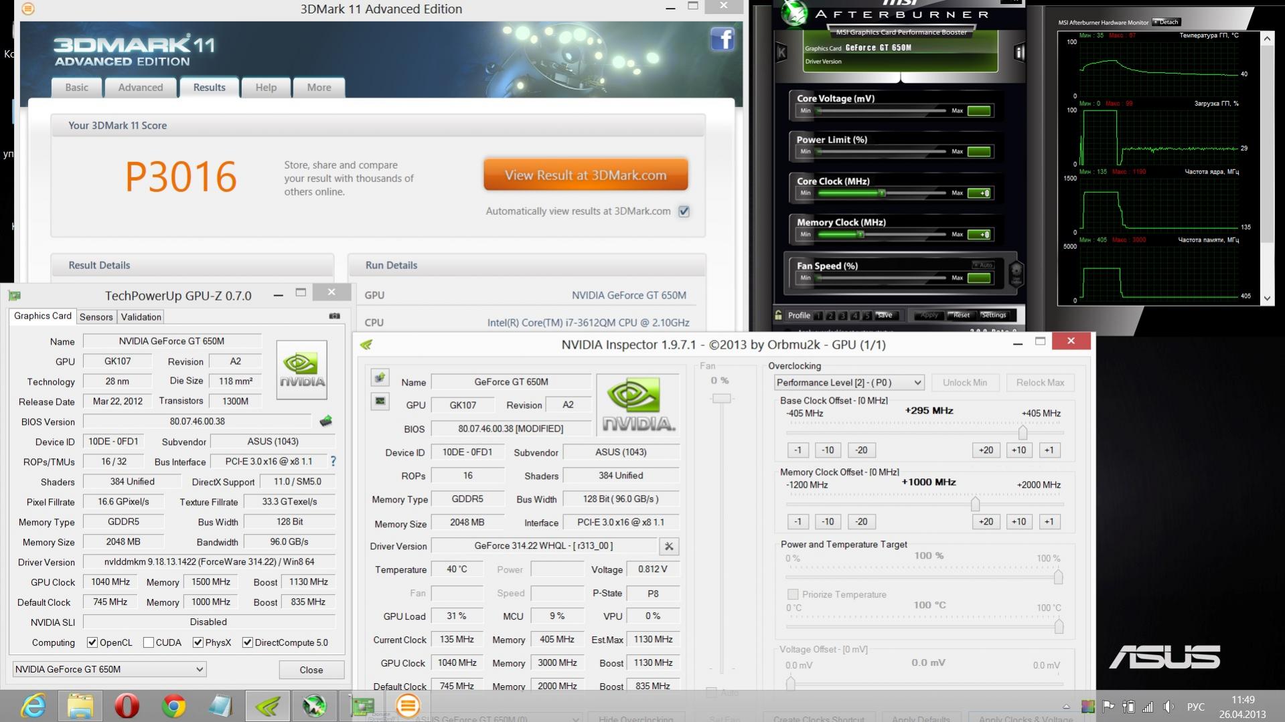Click the hardware monitor scroll down arrow
1285x722 pixels.
[1267, 298]
